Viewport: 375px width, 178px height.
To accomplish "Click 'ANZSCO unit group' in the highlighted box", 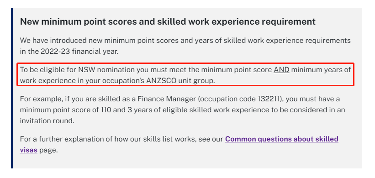I will tap(180, 81).
